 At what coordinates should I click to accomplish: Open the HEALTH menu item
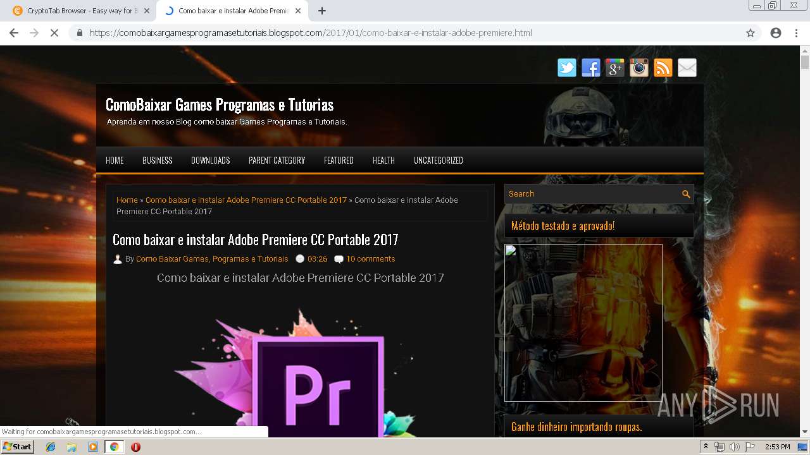(383, 161)
